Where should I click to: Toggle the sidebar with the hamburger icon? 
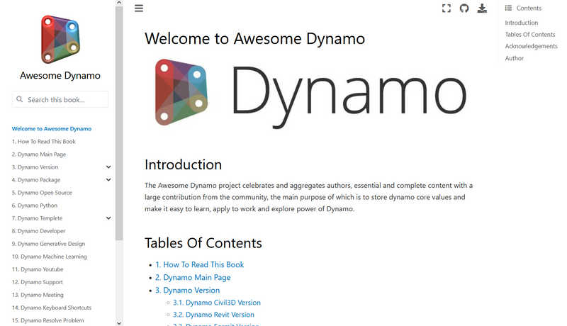click(139, 8)
